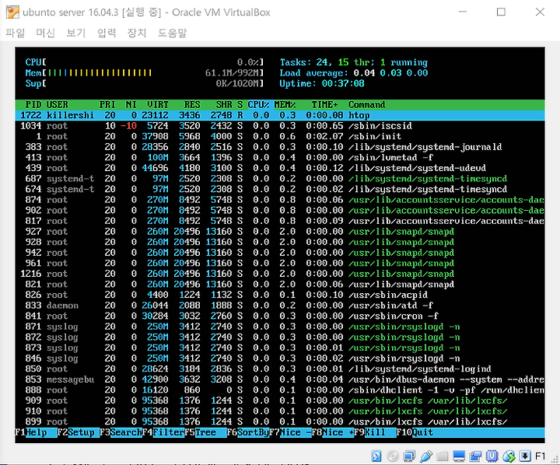
Task: Click the video capture status icon
Action: click(475, 456)
